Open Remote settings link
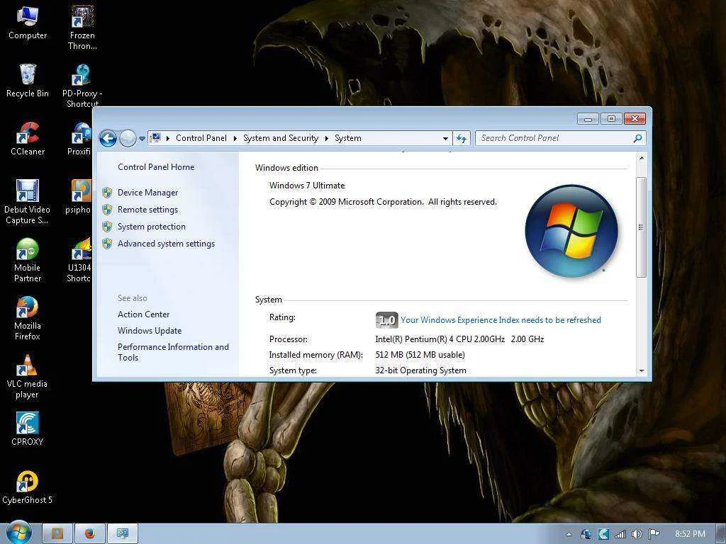The image size is (726, 544). pos(147,210)
